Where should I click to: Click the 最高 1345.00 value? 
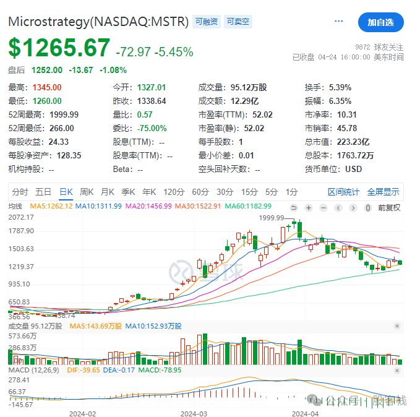(47, 87)
